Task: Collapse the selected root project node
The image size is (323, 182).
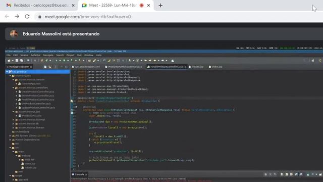Action: click(x=7, y=72)
